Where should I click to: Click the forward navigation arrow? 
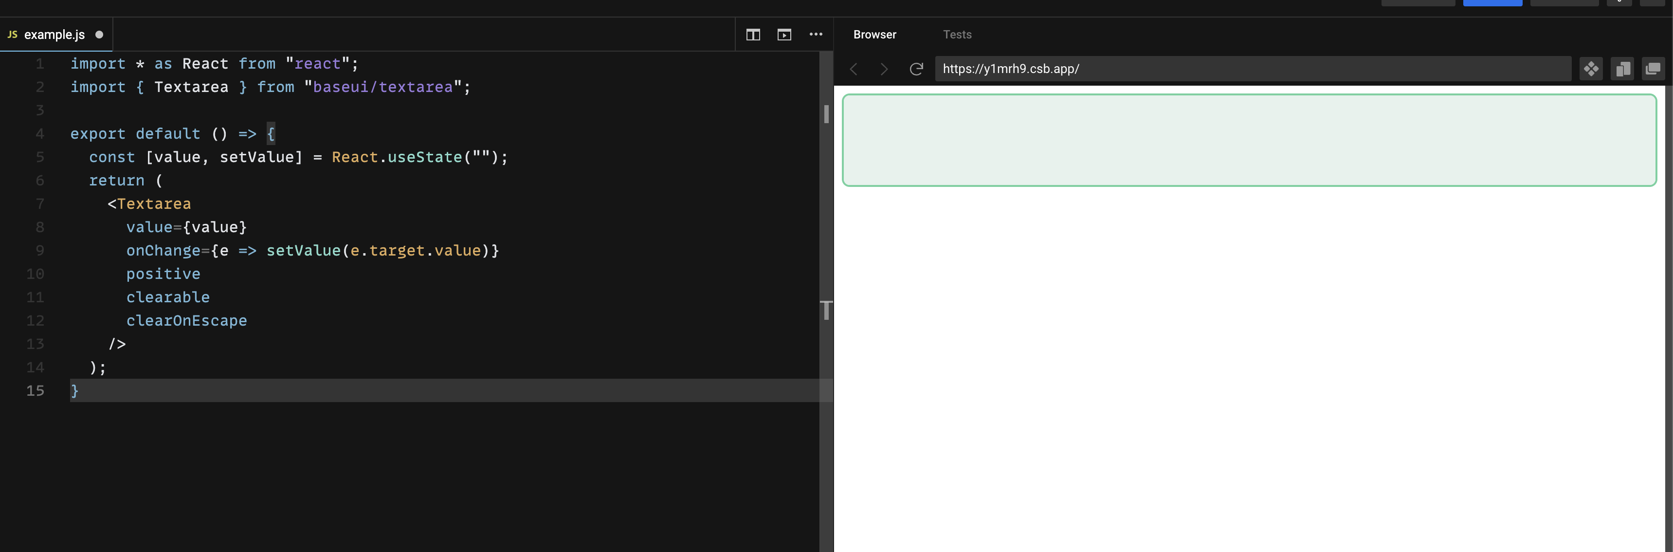pyautogui.click(x=883, y=69)
